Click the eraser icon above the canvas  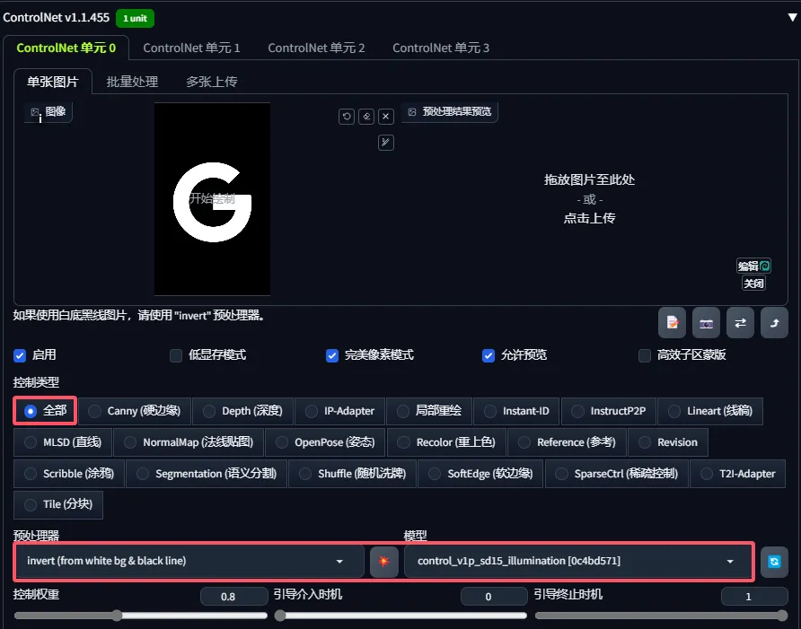click(366, 117)
